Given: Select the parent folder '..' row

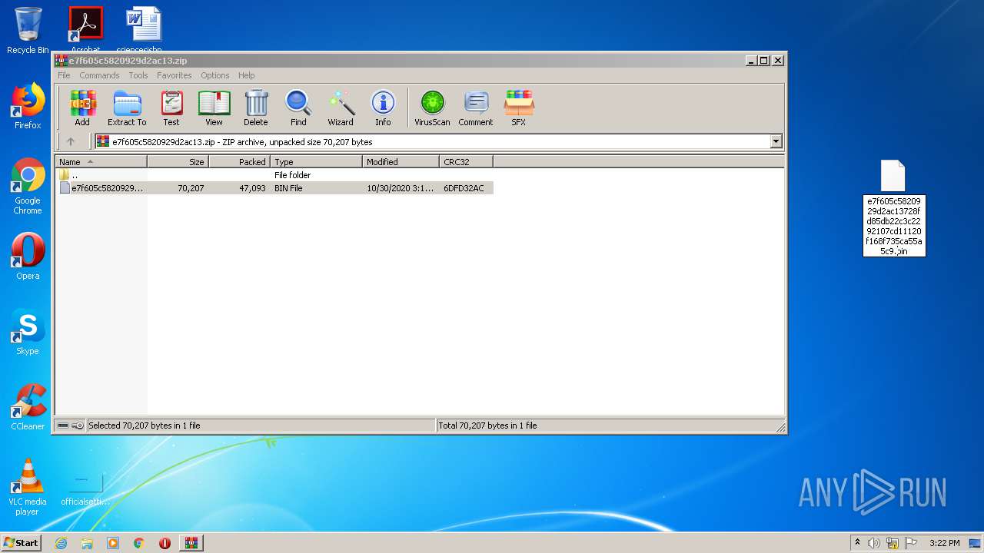Looking at the screenshot, I should [274, 175].
